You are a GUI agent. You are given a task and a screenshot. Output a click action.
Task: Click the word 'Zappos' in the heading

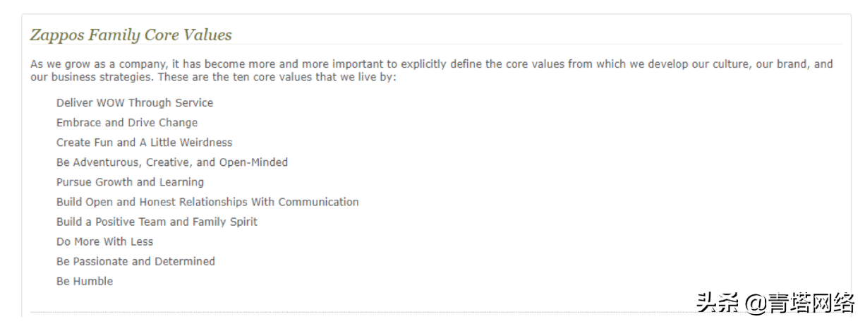point(52,35)
